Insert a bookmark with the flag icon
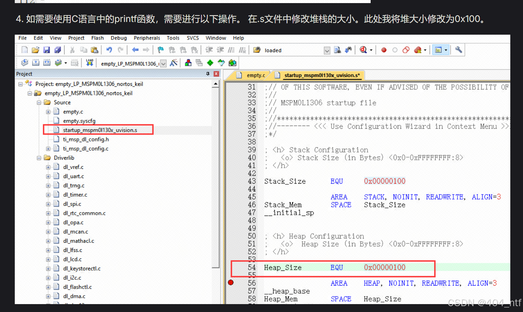The image size is (523, 312). click(161, 50)
